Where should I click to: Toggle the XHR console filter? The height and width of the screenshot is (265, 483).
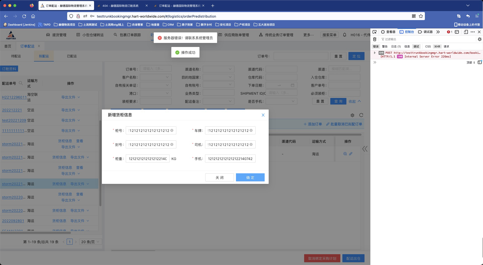[437, 46]
